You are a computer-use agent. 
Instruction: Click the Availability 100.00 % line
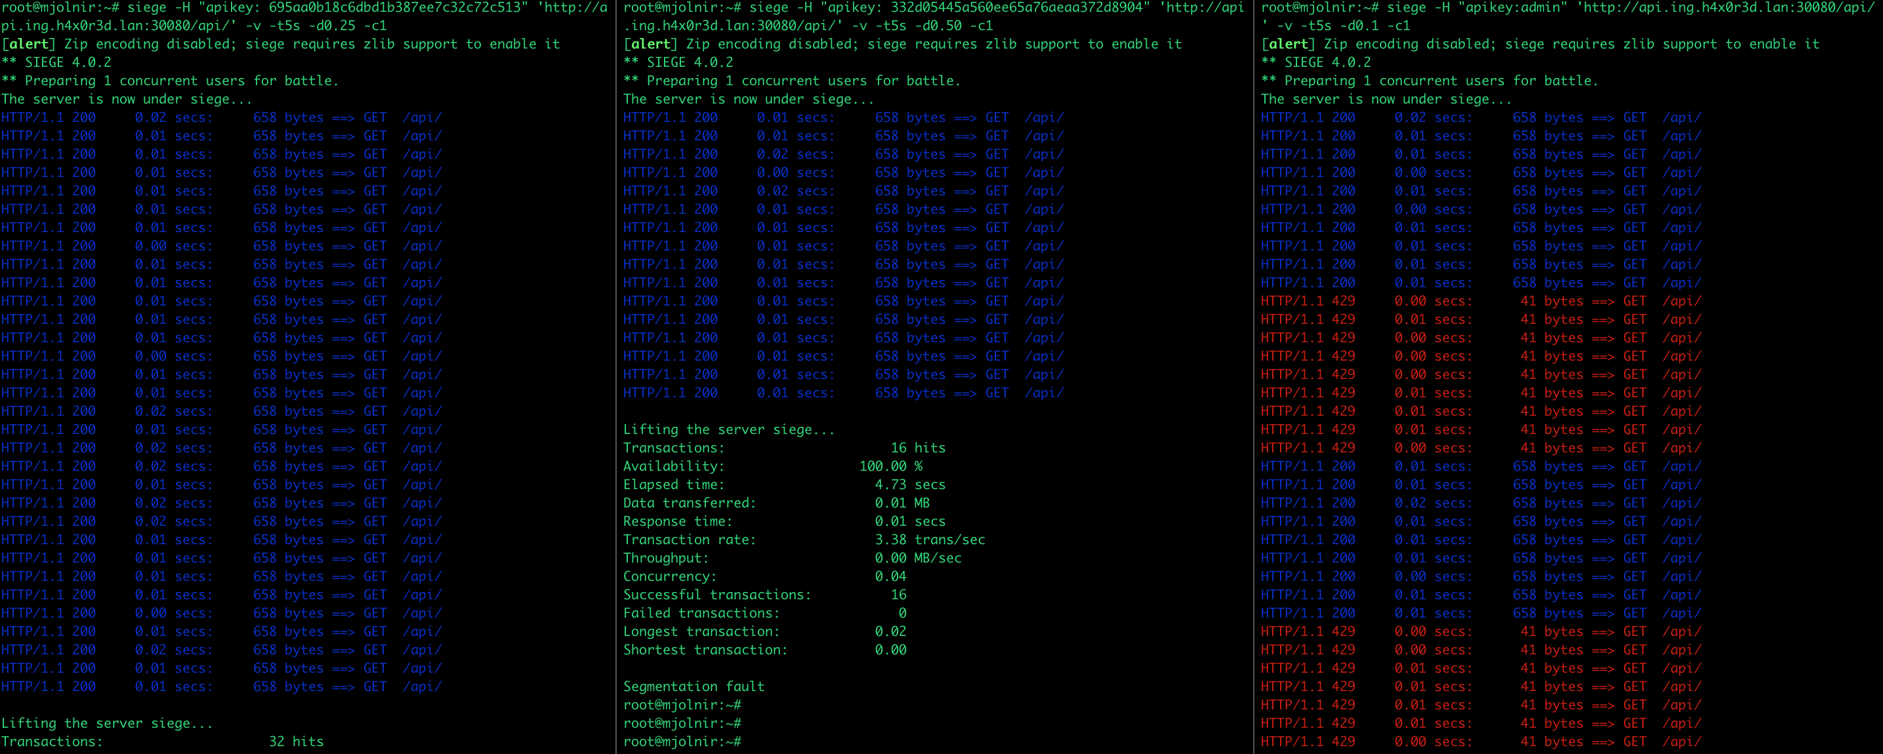pos(773,466)
